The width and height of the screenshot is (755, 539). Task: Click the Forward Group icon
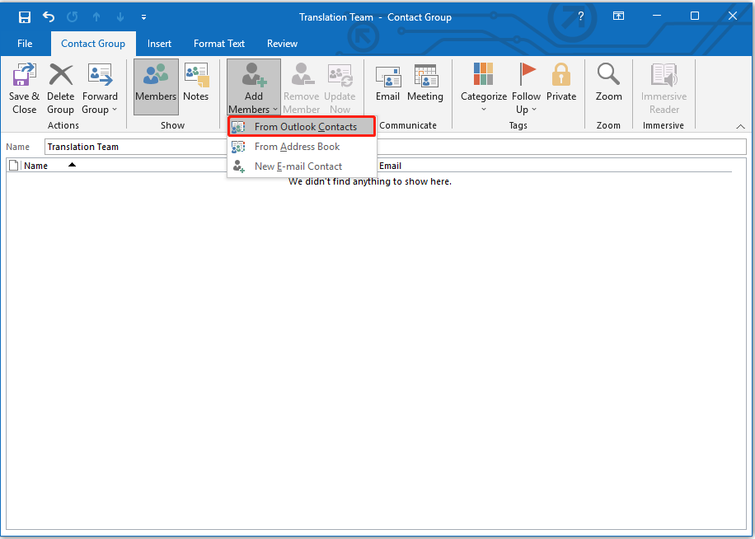pyautogui.click(x=100, y=87)
